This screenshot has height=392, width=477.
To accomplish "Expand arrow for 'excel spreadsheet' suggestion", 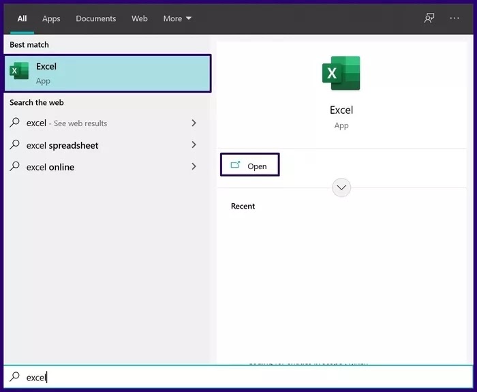I will pyautogui.click(x=194, y=145).
